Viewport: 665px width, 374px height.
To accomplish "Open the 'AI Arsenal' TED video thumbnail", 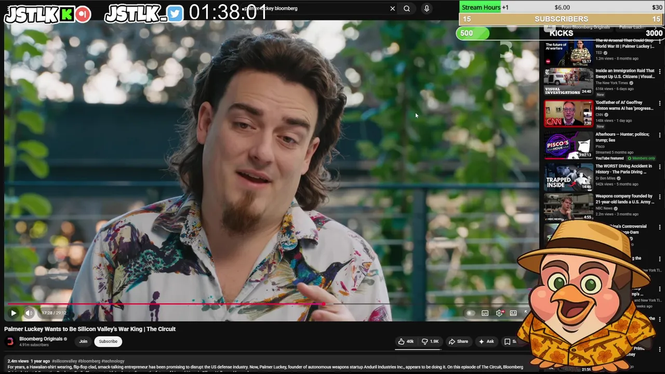I will click(568, 52).
